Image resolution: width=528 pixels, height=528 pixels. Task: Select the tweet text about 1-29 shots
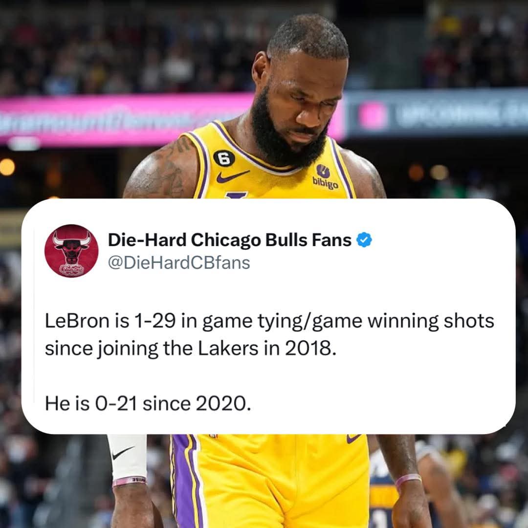[x=269, y=334]
